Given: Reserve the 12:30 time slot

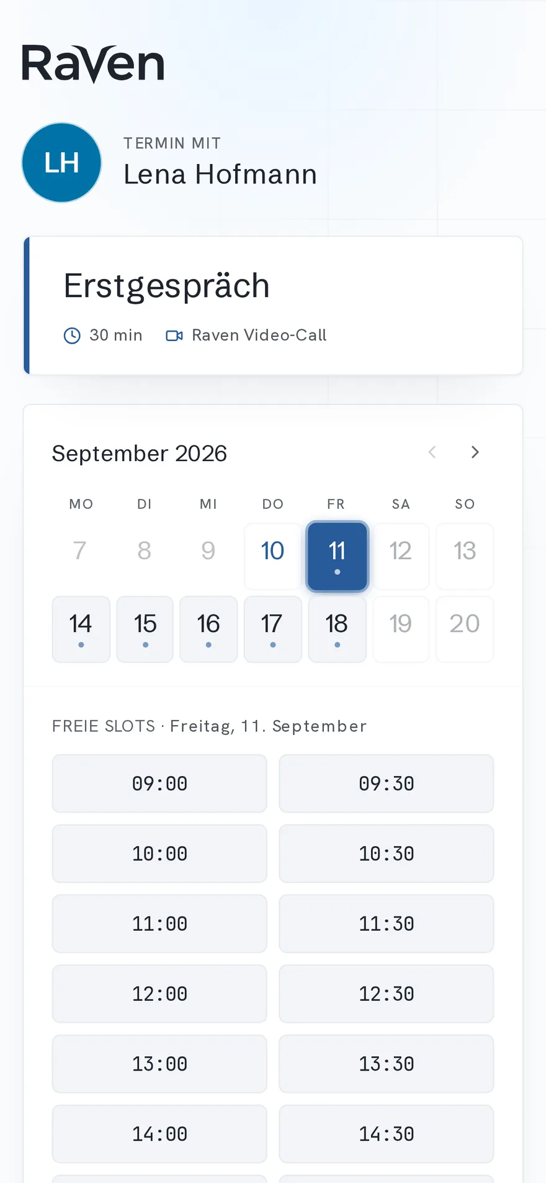Looking at the screenshot, I should tap(387, 994).
